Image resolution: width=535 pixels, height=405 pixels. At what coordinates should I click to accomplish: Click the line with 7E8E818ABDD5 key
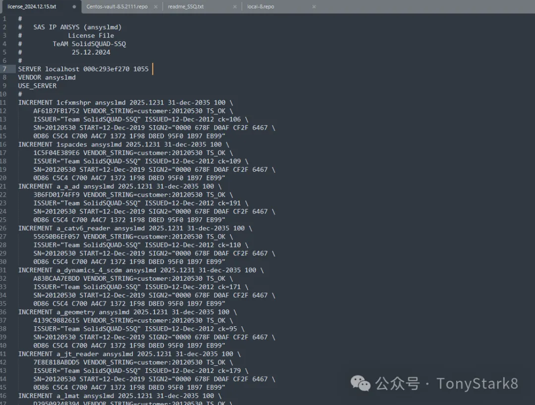click(133, 363)
